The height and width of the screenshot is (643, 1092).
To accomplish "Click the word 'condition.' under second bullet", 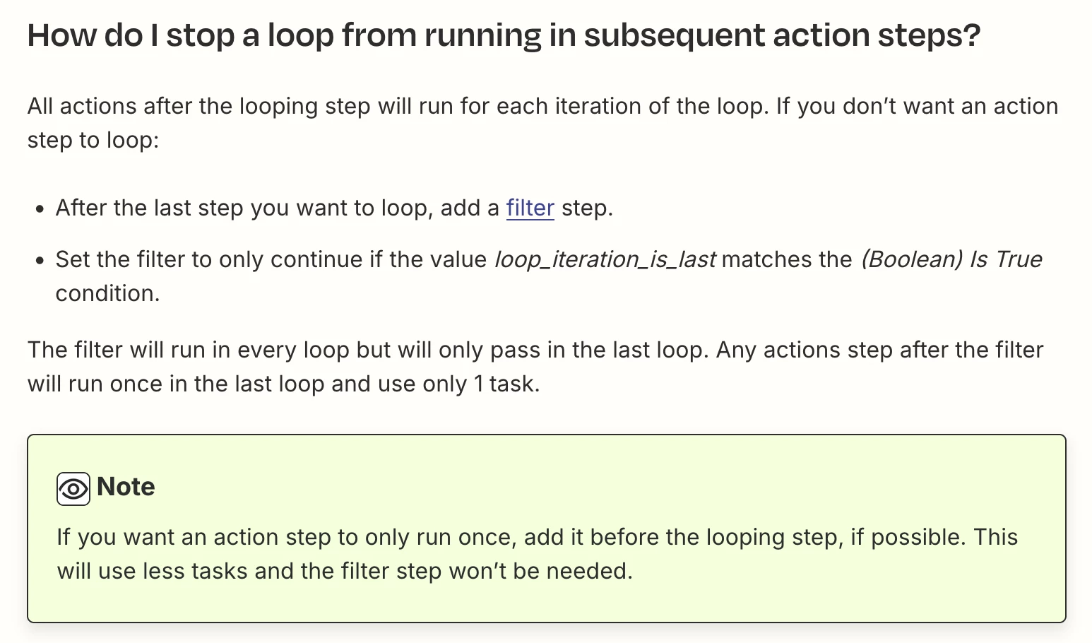I will click(107, 293).
